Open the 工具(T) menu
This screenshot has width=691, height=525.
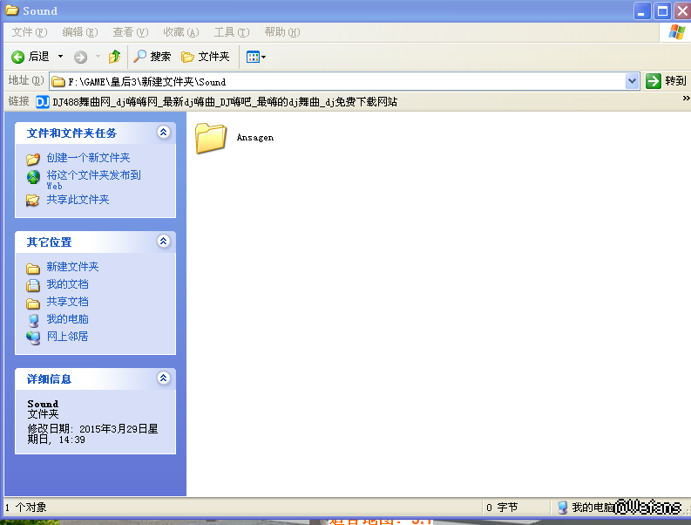coord(232,32)
